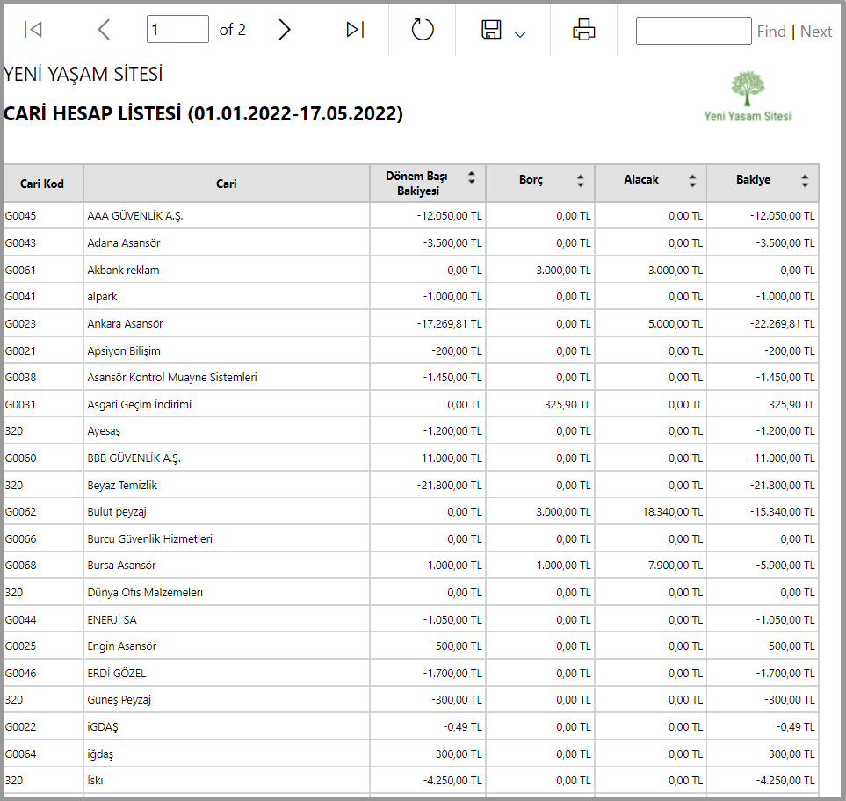Click Ankara Asansör's 5.000,00 TL Alacak value
This screenshot has height=801, width=846.
click(x=676, y=323)
